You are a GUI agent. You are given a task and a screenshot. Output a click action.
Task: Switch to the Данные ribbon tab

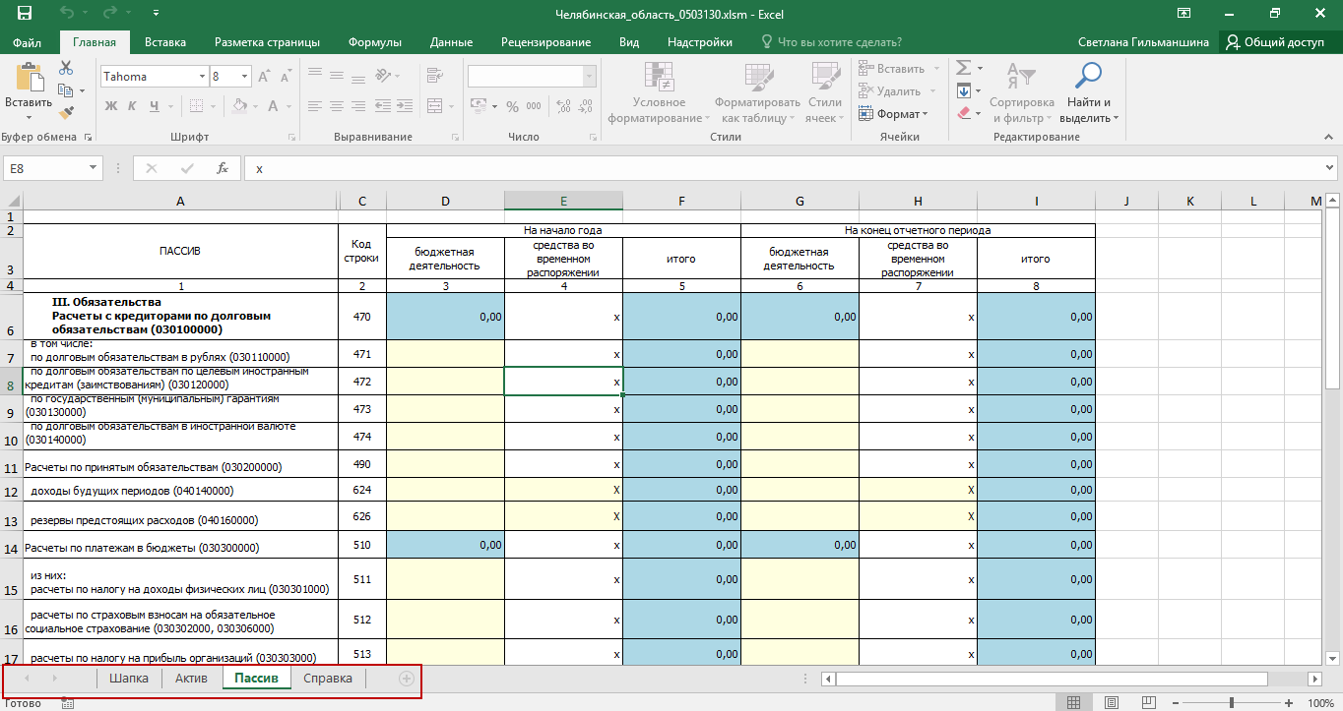click(x=452, y=42)
